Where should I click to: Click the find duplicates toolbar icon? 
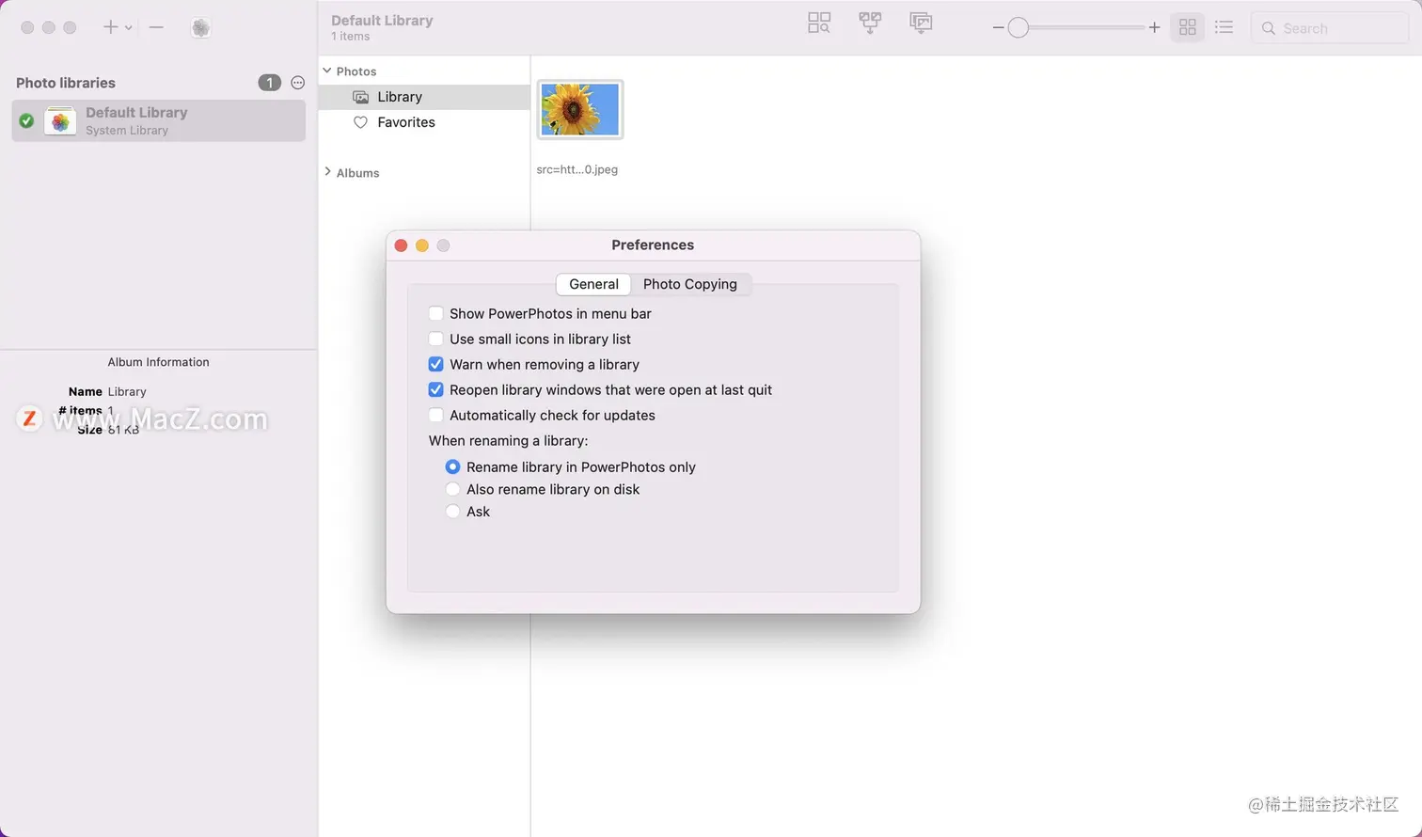(819, 24)
